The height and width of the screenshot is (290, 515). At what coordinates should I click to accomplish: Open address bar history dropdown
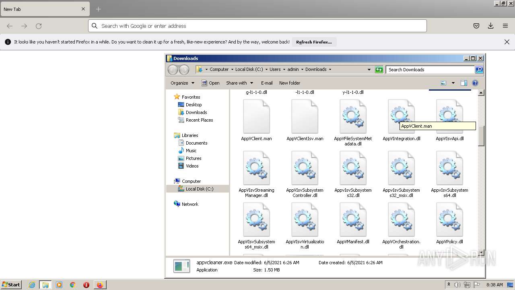pos(369,70)
